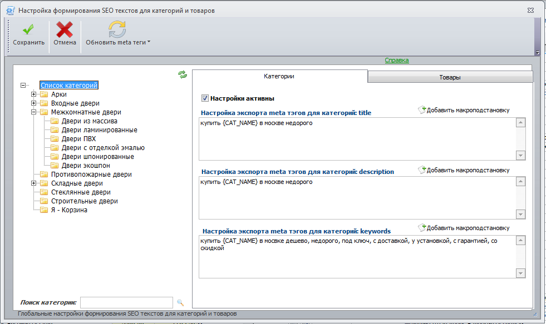The width and height of the screenshot is (546, 324).
Task: Select Двери экошпон subcategory
Action: [86, 166]
